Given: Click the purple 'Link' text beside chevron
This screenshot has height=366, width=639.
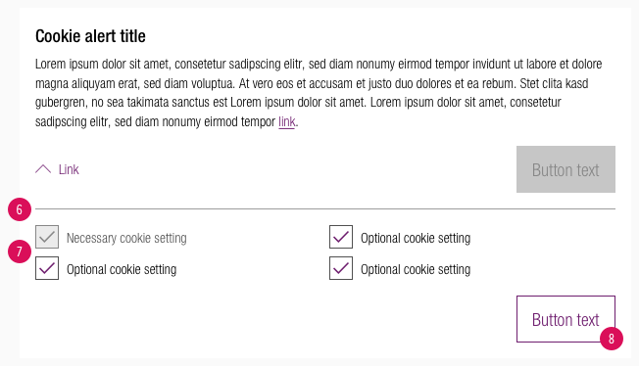Looking at the screenshot, I should (69, 169).
